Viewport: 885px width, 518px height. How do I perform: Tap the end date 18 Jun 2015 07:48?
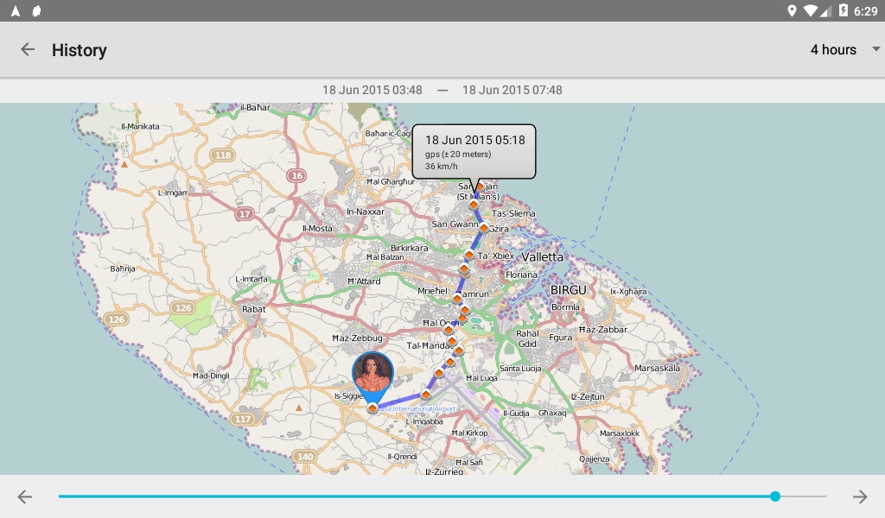point(513,90)
